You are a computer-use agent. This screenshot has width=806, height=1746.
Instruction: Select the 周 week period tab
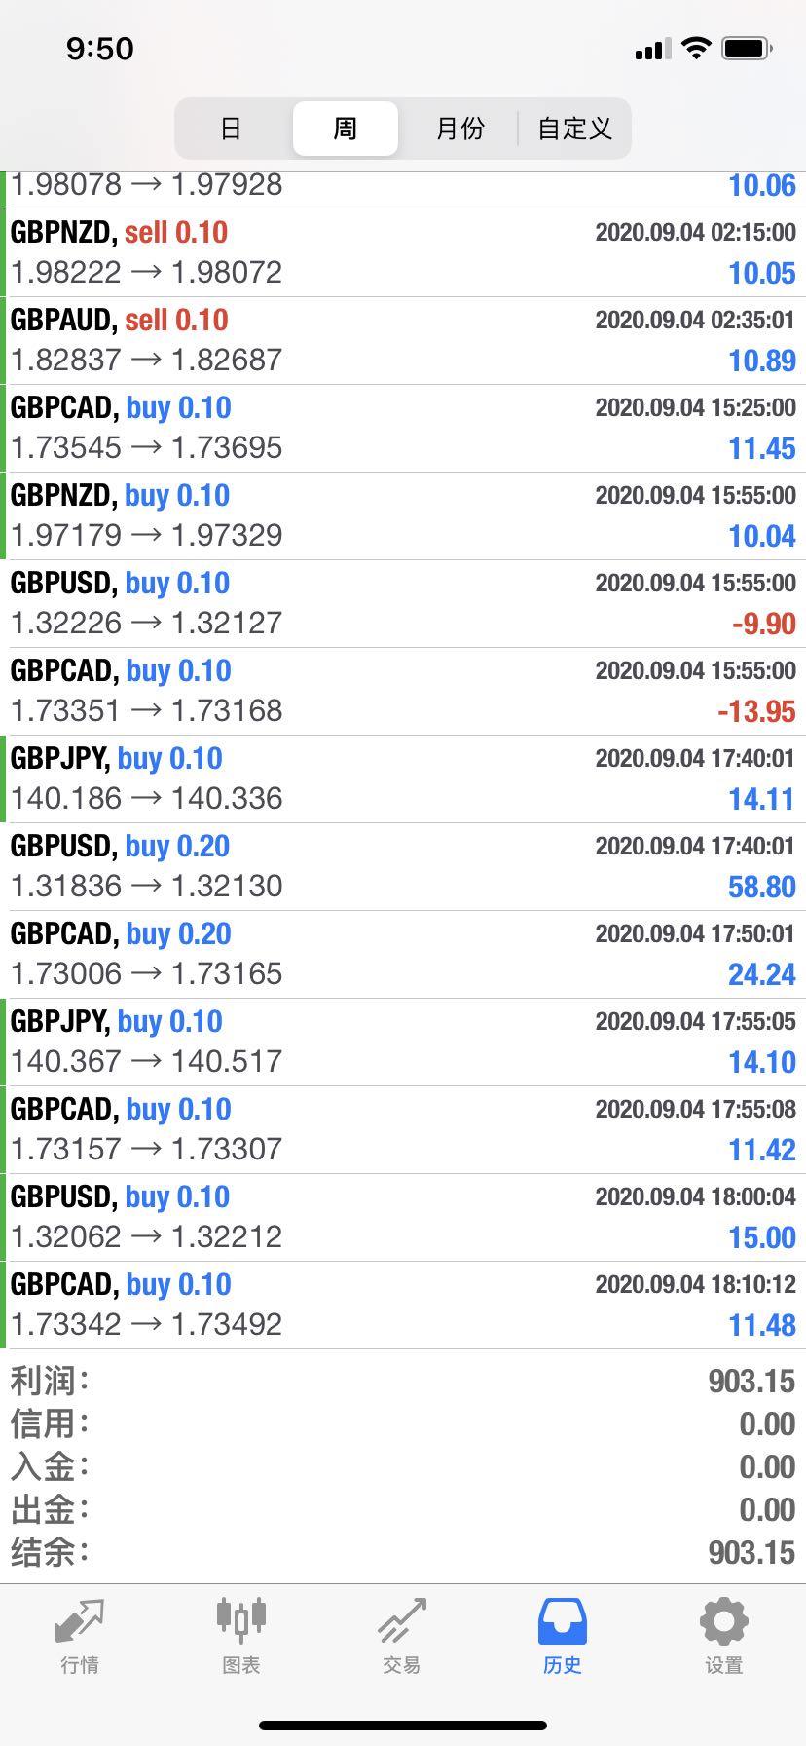(x=346, y=129)
